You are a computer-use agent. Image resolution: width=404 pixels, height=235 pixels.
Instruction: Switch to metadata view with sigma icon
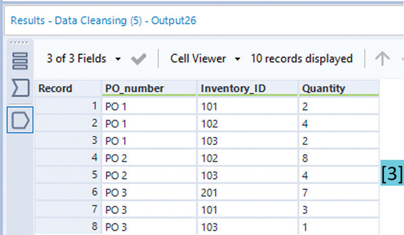coord(20,89)
